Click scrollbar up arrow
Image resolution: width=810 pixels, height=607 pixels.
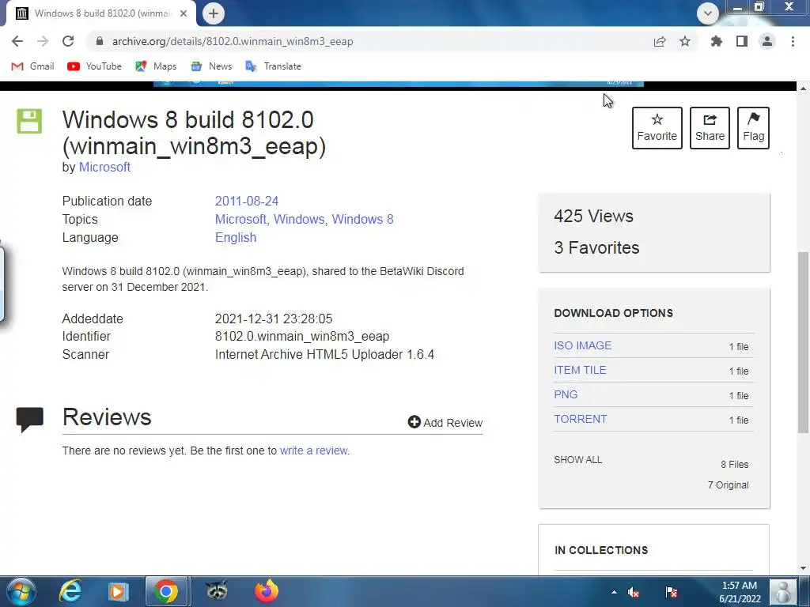[803, 89]
